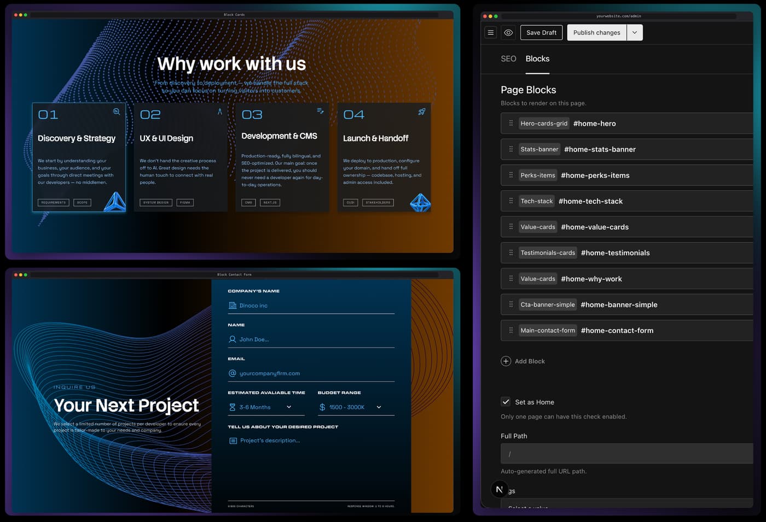Open the Estimated Available Time dropdown showing 3-6 Months

(266, 407)
